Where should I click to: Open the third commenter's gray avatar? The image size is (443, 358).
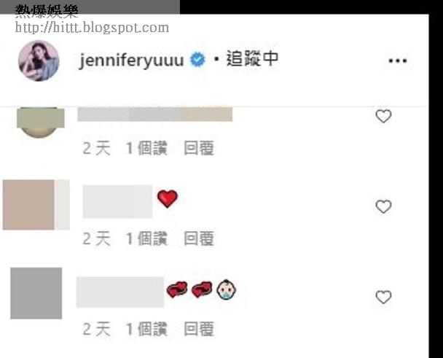(x=36, y=293)
